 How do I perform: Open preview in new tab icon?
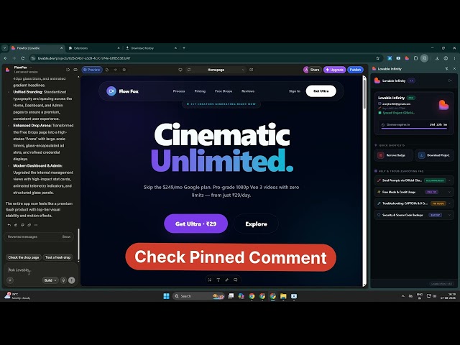[x=252, y=70]
